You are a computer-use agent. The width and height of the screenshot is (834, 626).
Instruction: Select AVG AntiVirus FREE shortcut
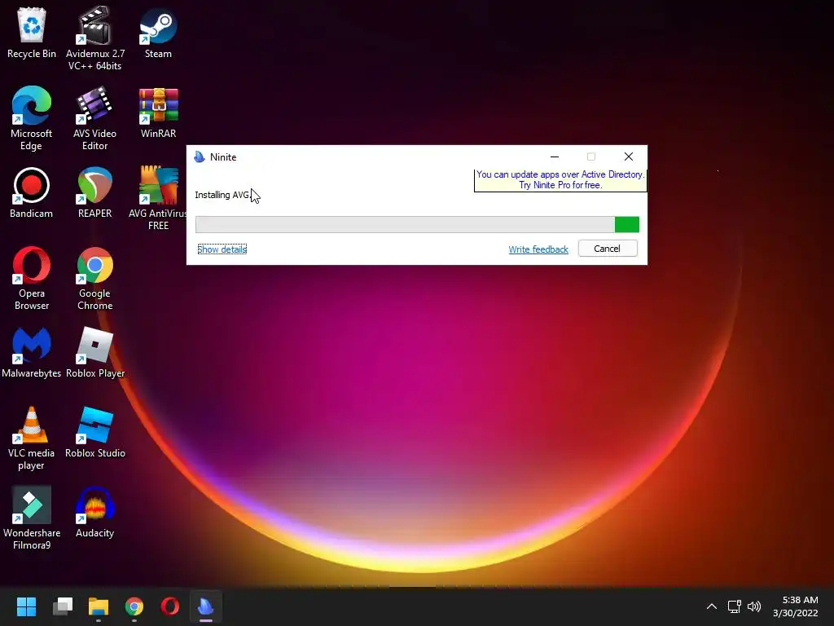(158, 198)
